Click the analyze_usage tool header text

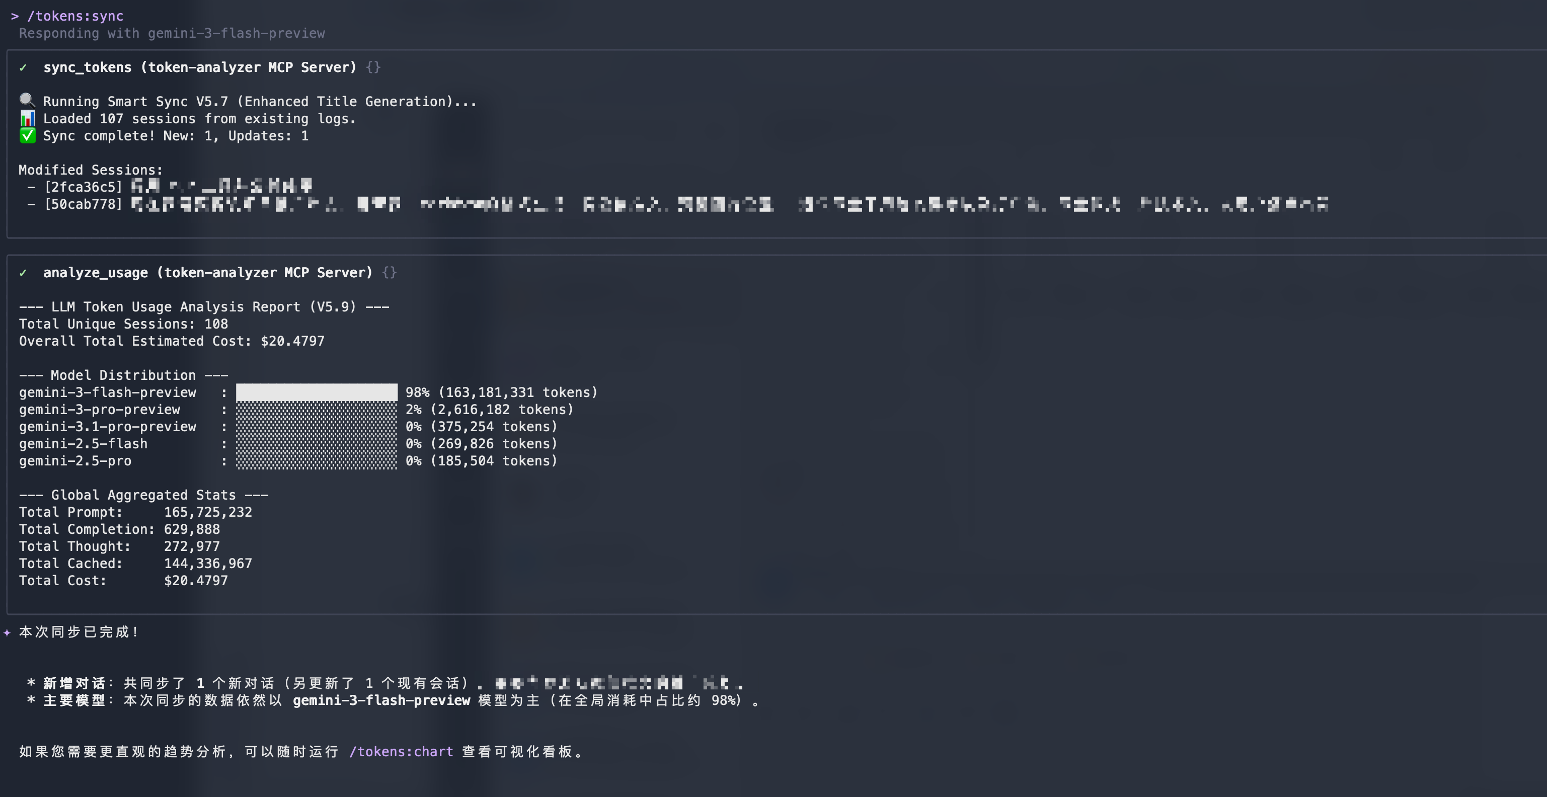coord(208,273)
